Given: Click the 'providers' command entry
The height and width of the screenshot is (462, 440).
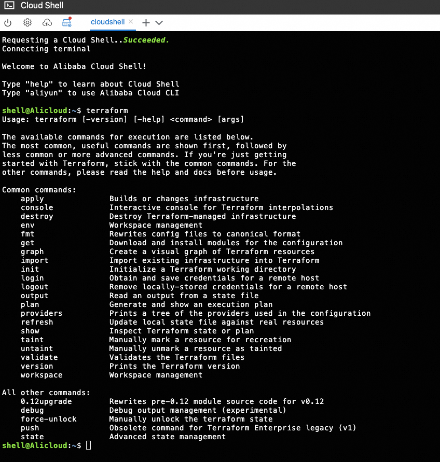Looking at the screenshot, I should click(42, 314).
